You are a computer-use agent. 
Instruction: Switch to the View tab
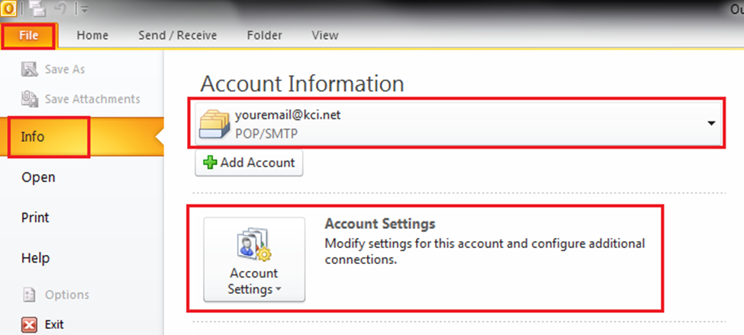coord(325,35)
